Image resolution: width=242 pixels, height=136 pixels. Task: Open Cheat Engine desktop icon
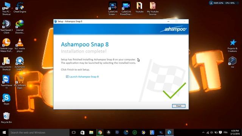(20, 8)
